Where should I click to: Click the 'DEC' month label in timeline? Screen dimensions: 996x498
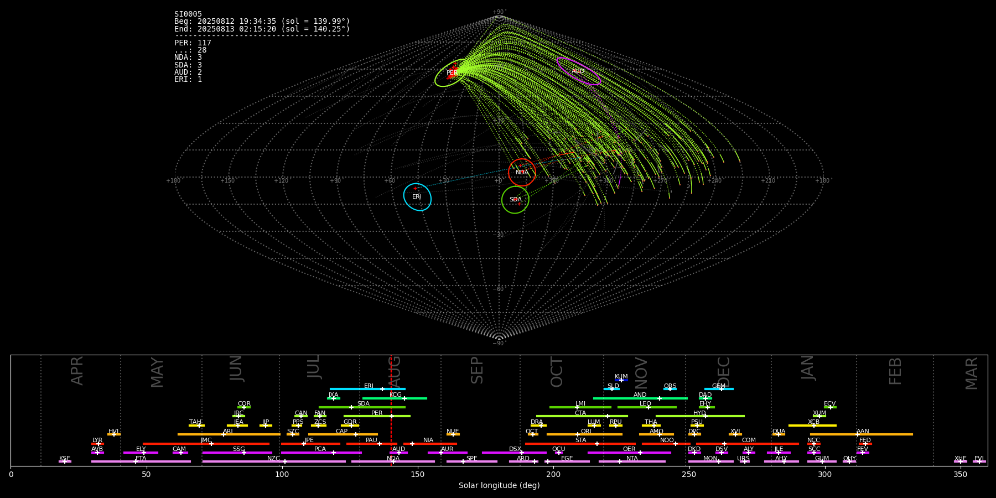[724, 372]
